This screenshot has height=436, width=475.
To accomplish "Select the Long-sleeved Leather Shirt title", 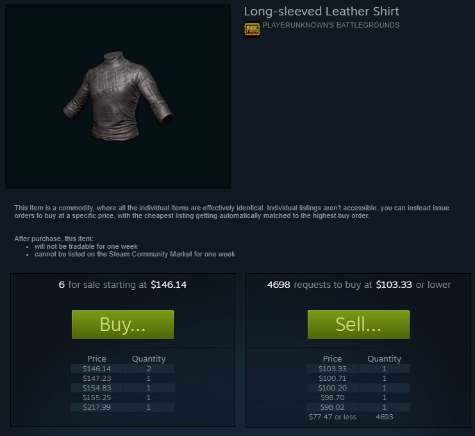I will (321, 12).
